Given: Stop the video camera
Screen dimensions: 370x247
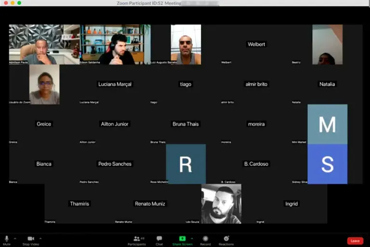Looking at the screenshot, I should [x=31, y=239].
